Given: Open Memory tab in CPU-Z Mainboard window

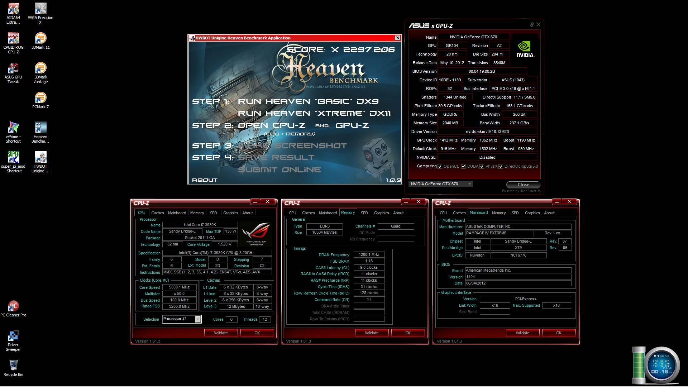Looking at the screenshot, I should (x=498, y=213).
